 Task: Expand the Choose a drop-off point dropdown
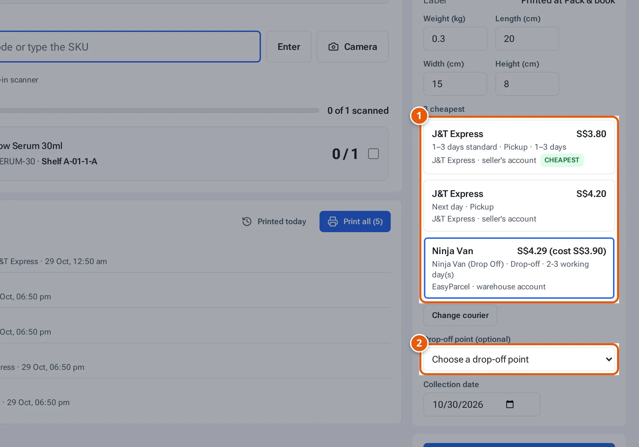click(x=519, y=359)
